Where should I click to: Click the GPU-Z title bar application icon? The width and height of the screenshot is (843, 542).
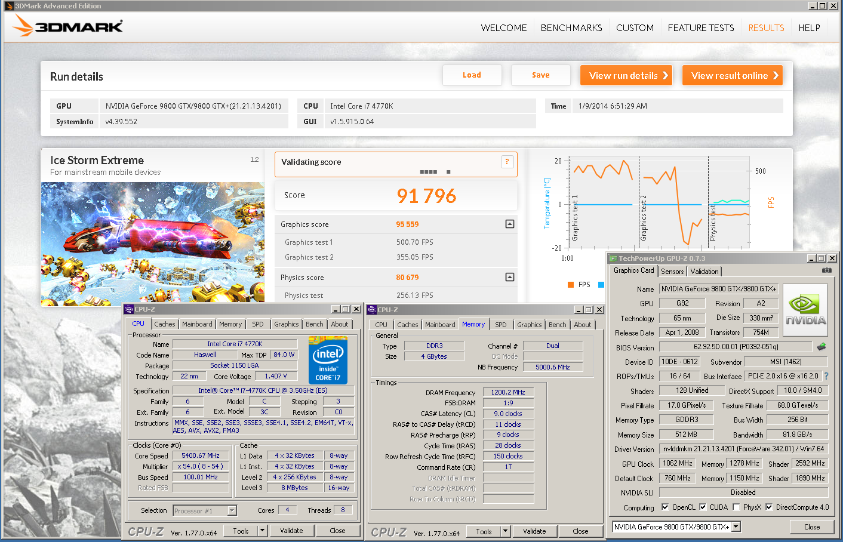point(613,258)
